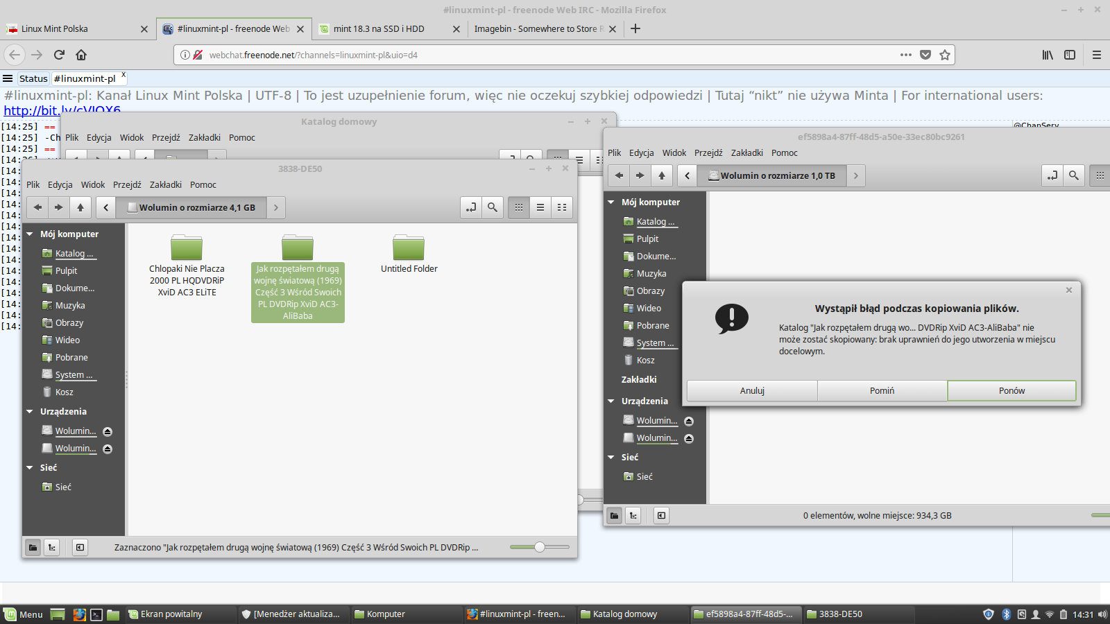
Task: Click Ponów in copy error dialog
Action: 1012,391
